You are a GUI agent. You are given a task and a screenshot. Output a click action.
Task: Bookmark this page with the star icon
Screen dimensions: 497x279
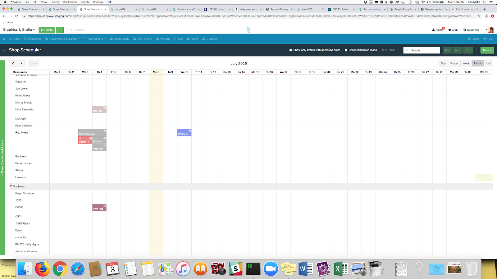[x=479, y=16]
